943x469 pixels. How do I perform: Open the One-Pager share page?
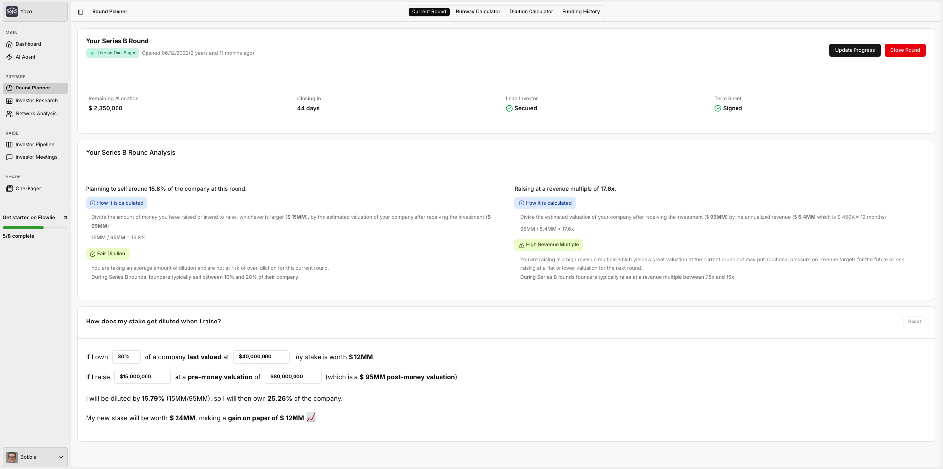[28, 189]
